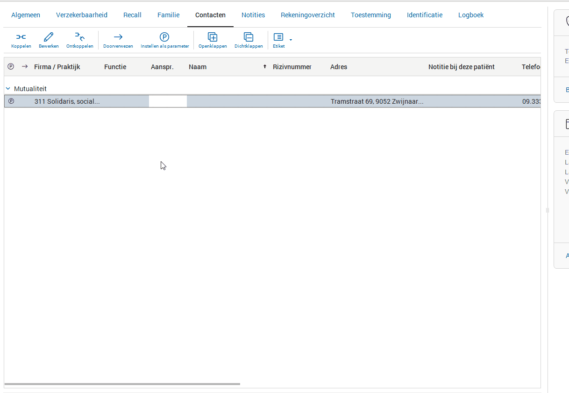Sort by the Functie column header

coord(115,67)
